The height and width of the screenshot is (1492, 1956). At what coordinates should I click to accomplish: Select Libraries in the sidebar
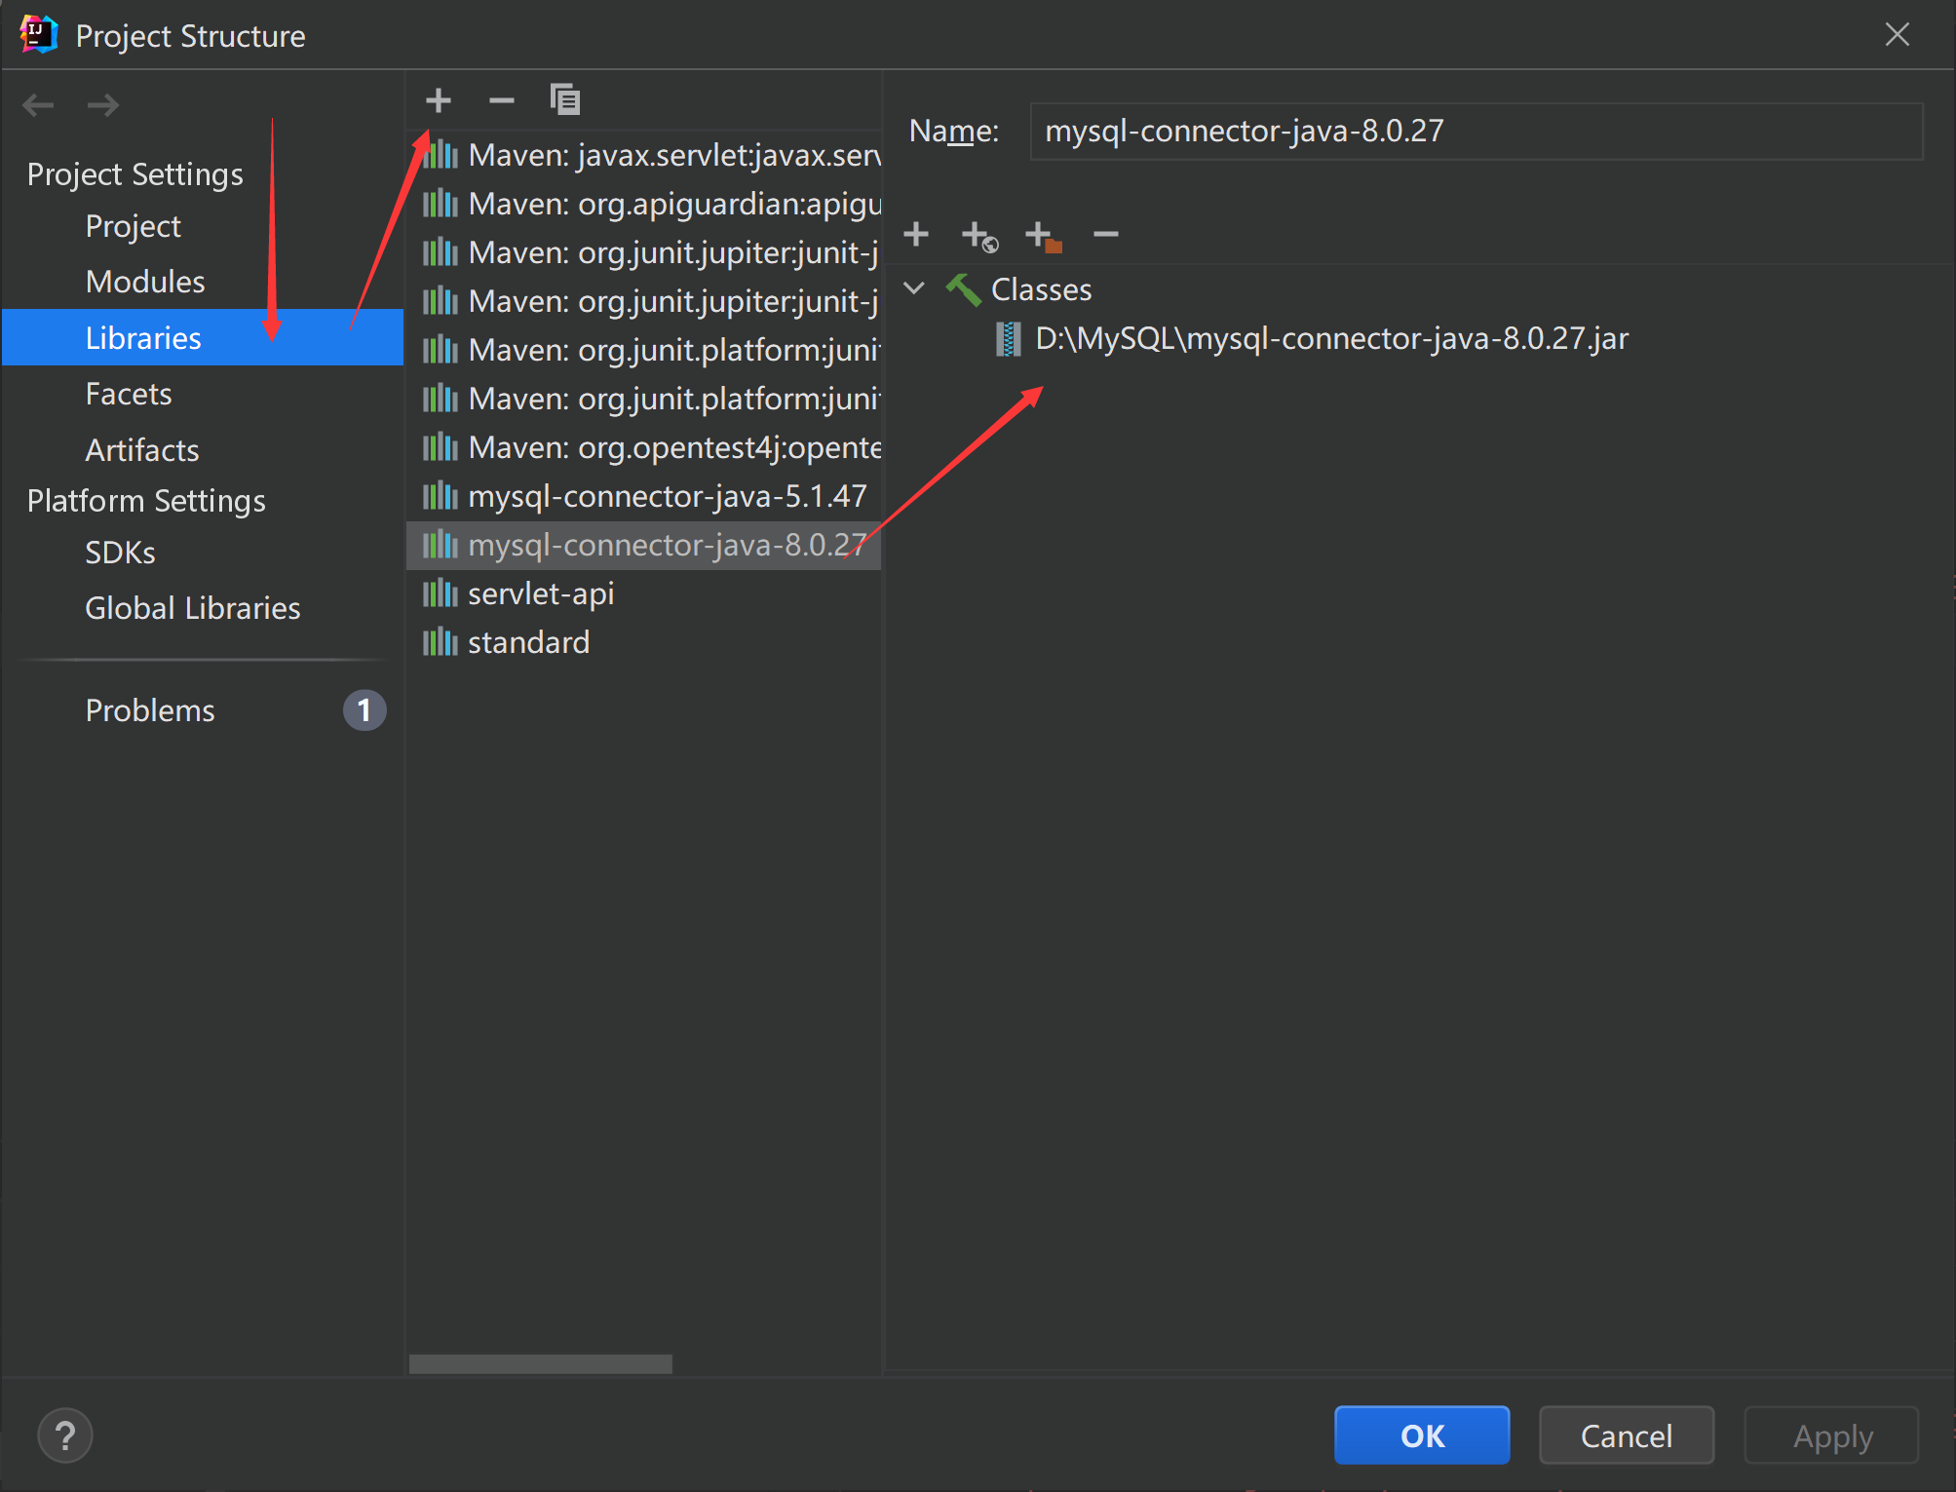coord(203,337)
